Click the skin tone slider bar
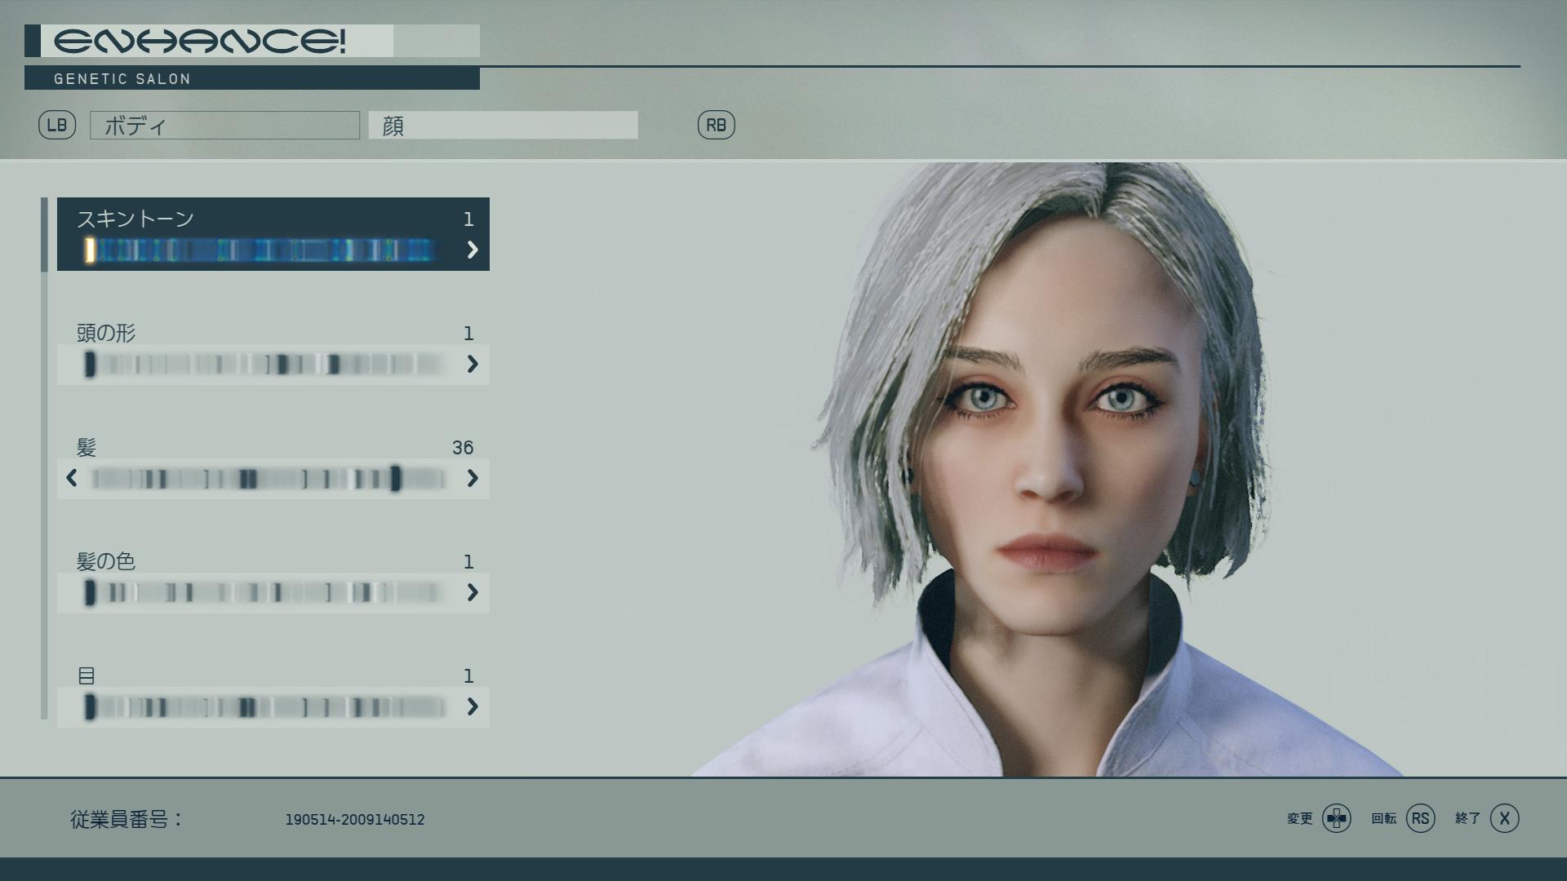The height and width of the screenshot is (881, 1567). pos(261,250)
